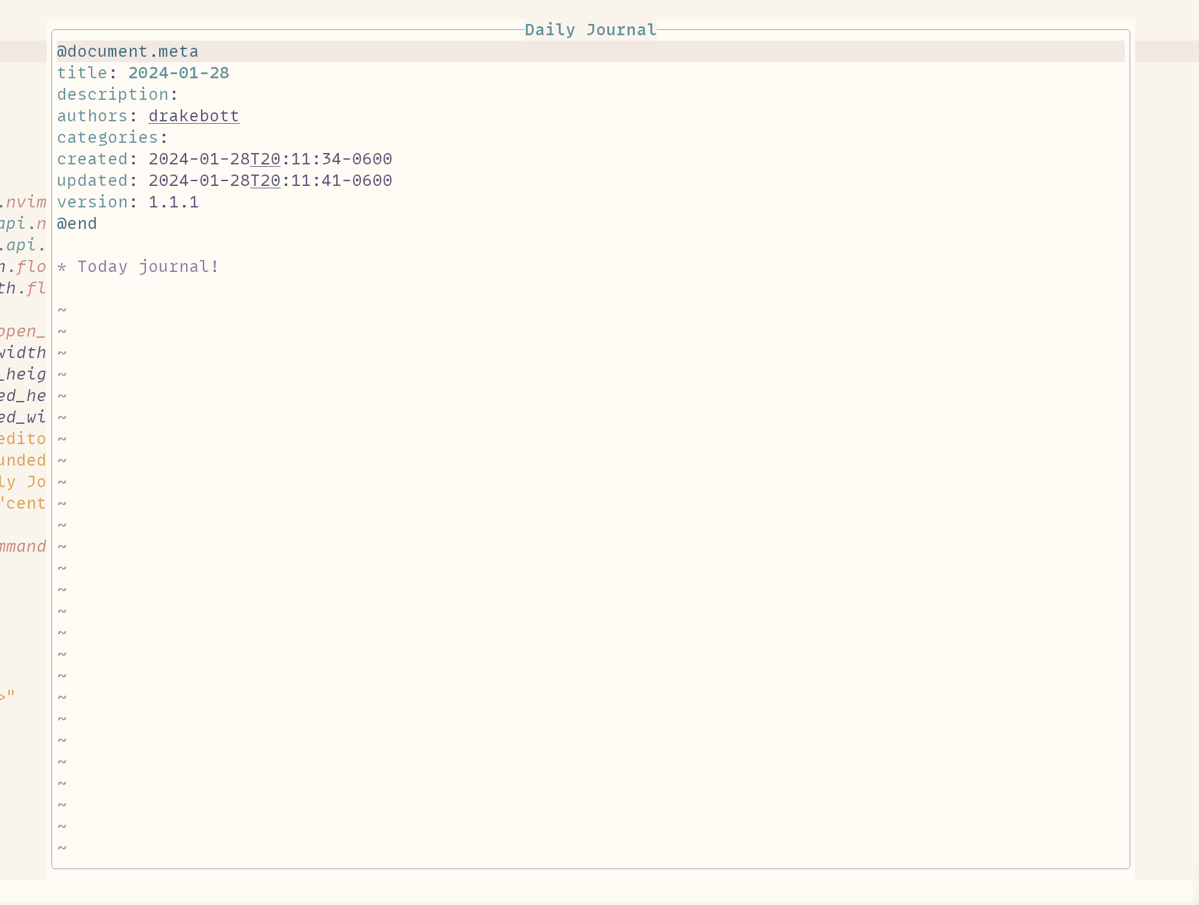Click the asterisk heading marker
The width and height of the screenshot is (1199, 905).
[62, 266]
